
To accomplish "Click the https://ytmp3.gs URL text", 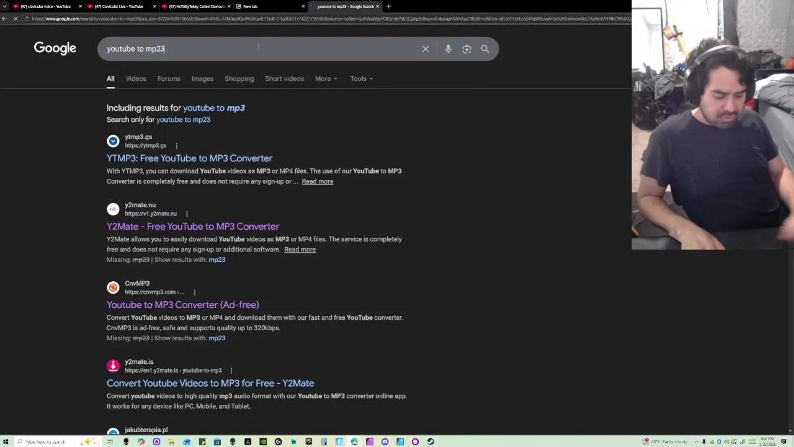I will point(145,146).
